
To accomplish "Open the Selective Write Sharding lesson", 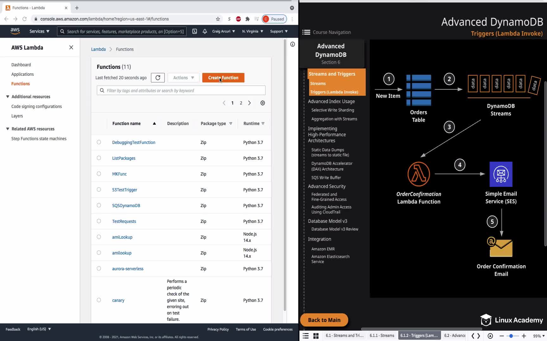I will (x=333, y=110).
